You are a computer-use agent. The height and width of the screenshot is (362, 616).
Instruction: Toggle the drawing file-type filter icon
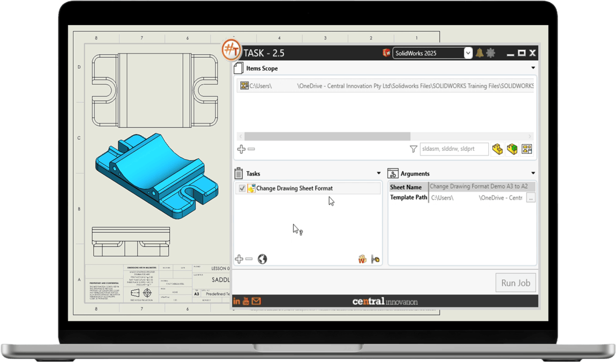(x=527, y=149)
